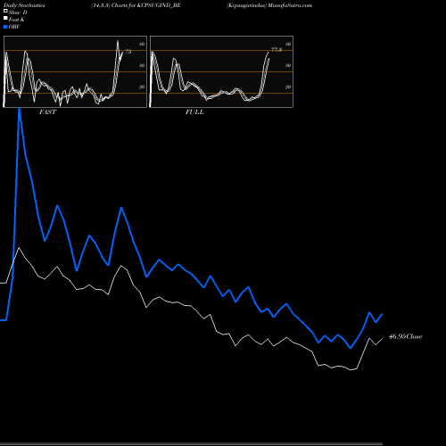Select the 'Charts for KCPSUGIND_BE' heading text

[x=146, y=5]
